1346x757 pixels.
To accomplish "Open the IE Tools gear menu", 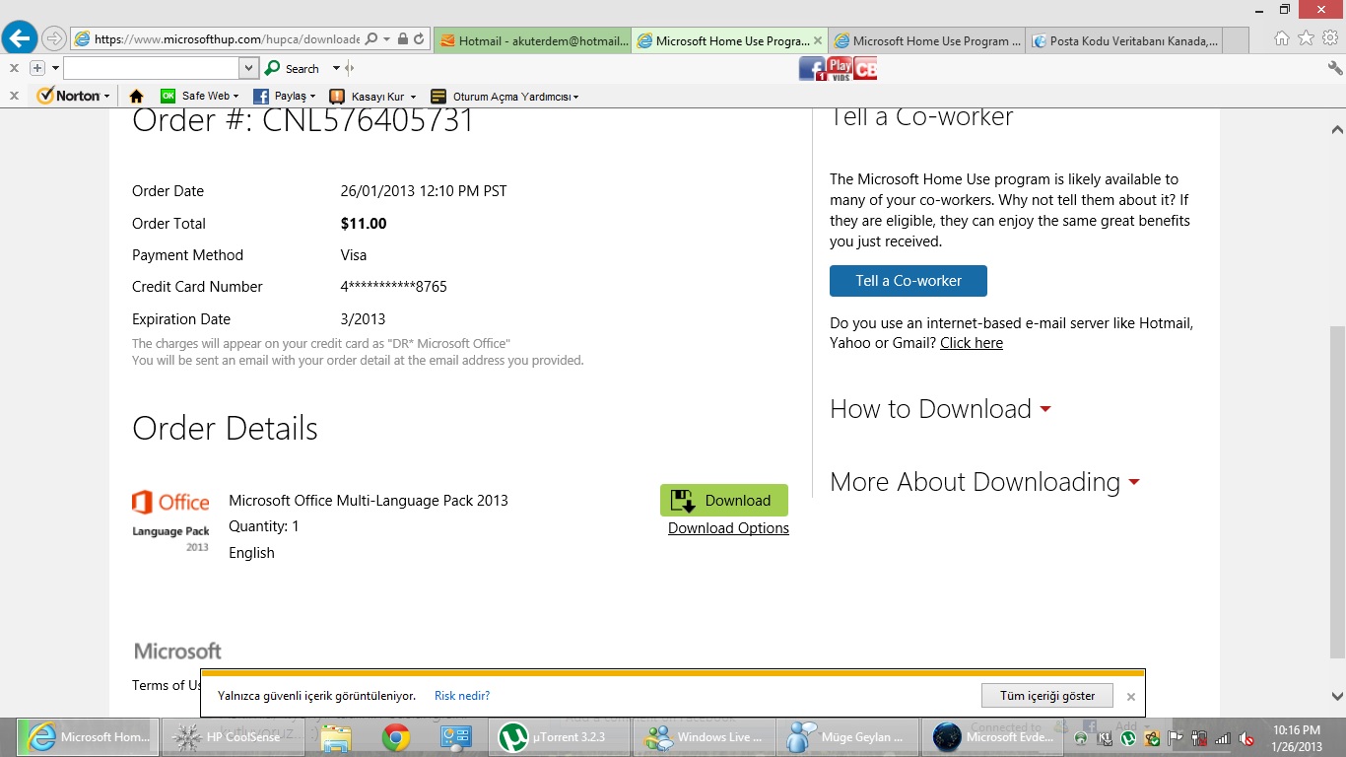I will 1330,38.
